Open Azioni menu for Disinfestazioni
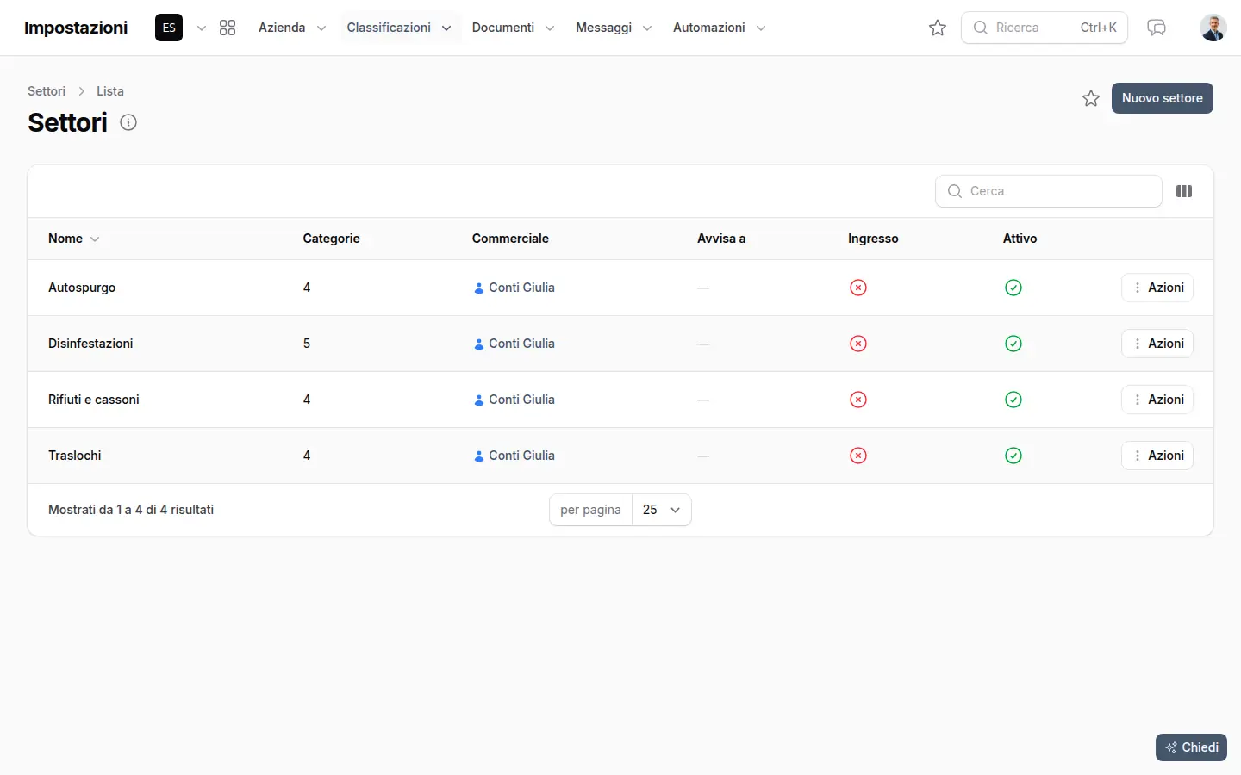This screenshot has width=1241, height=775. click(1157, 344)
